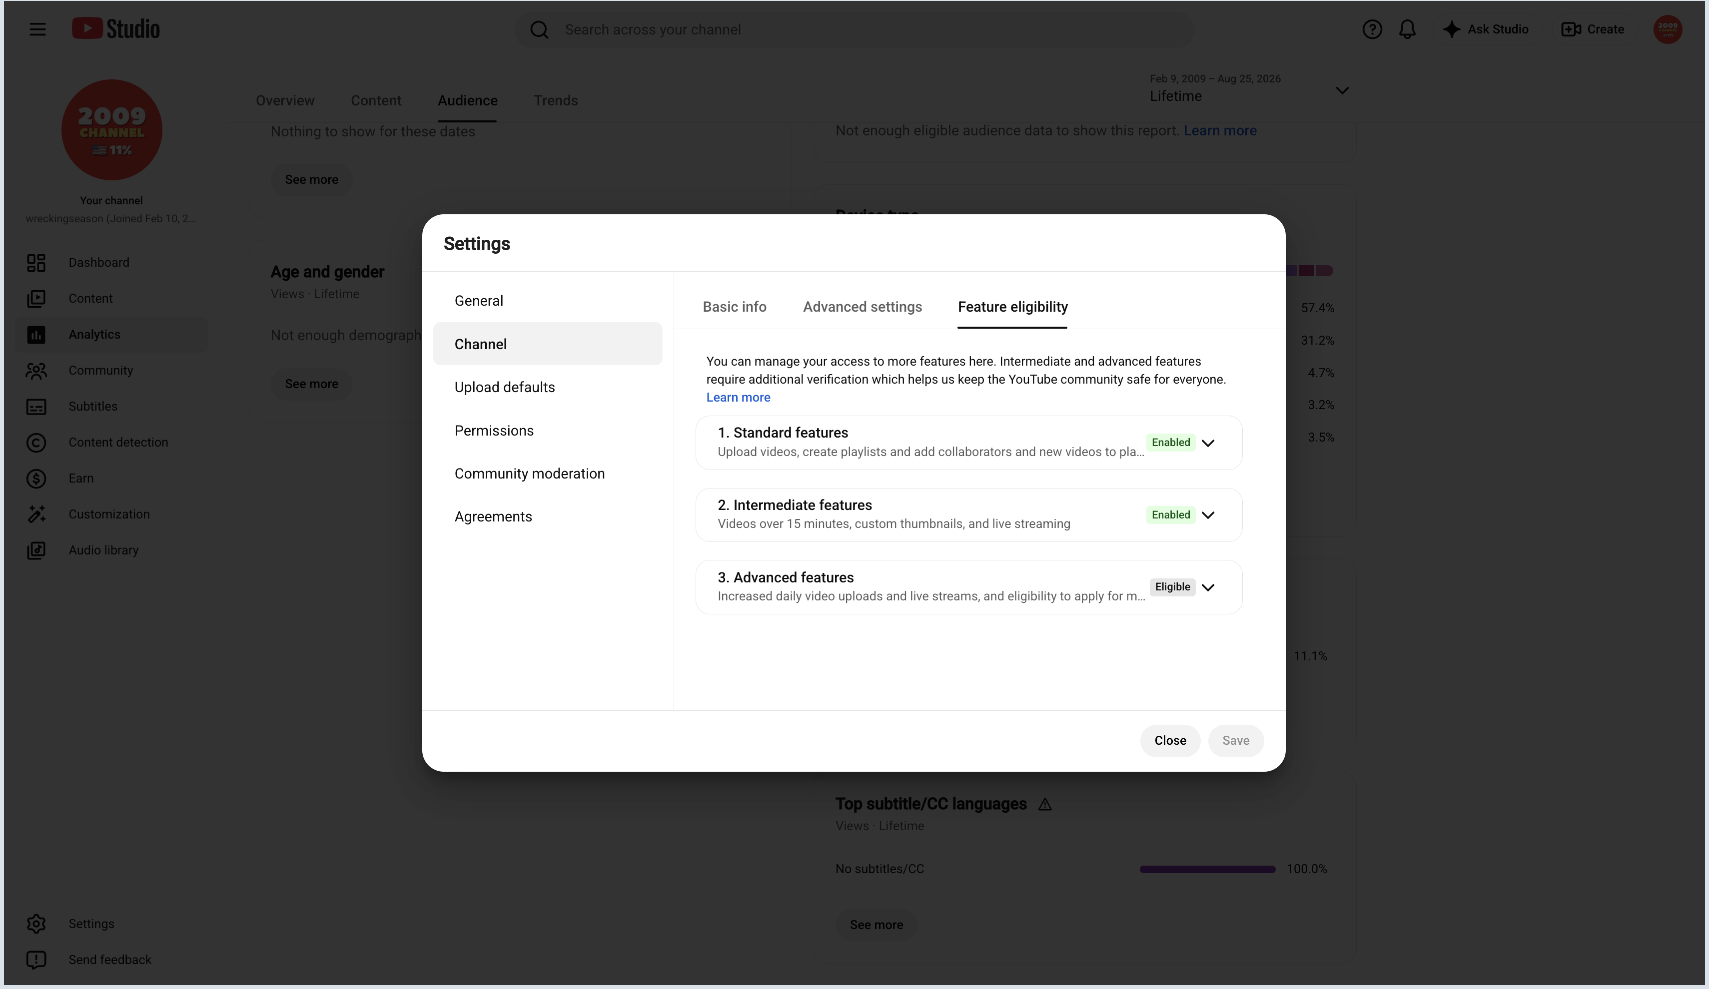Image resolution: width=1709 pixels, height=989 pixels.
Task: Click the Settings label in the sidebar
Action: tap(91, 924)
